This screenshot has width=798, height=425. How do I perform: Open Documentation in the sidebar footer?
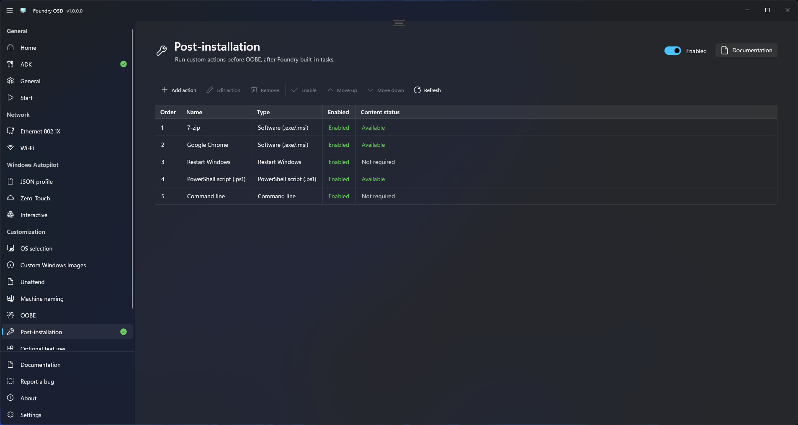[x=67, y=365]
